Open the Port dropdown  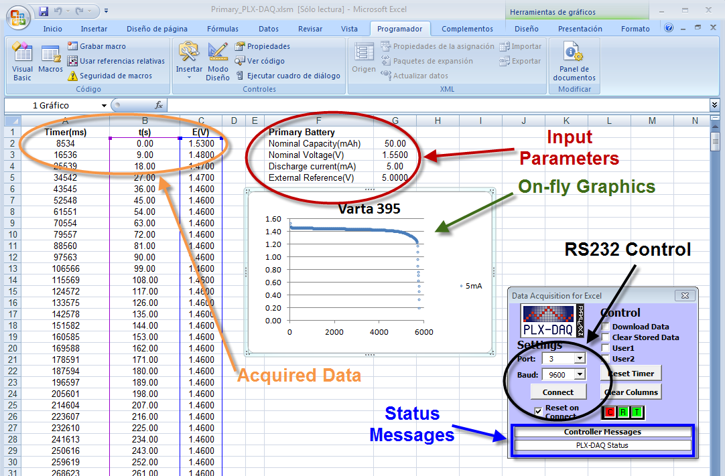click(580, 359)
